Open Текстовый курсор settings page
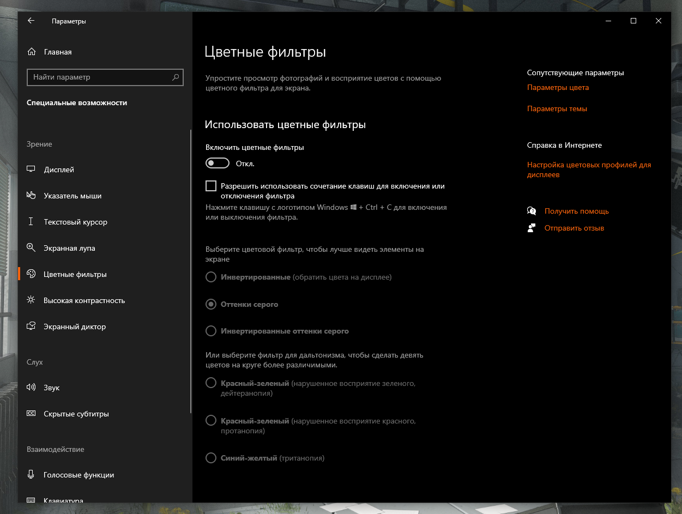This screenshot has width=682, height=514. point(75,222)
